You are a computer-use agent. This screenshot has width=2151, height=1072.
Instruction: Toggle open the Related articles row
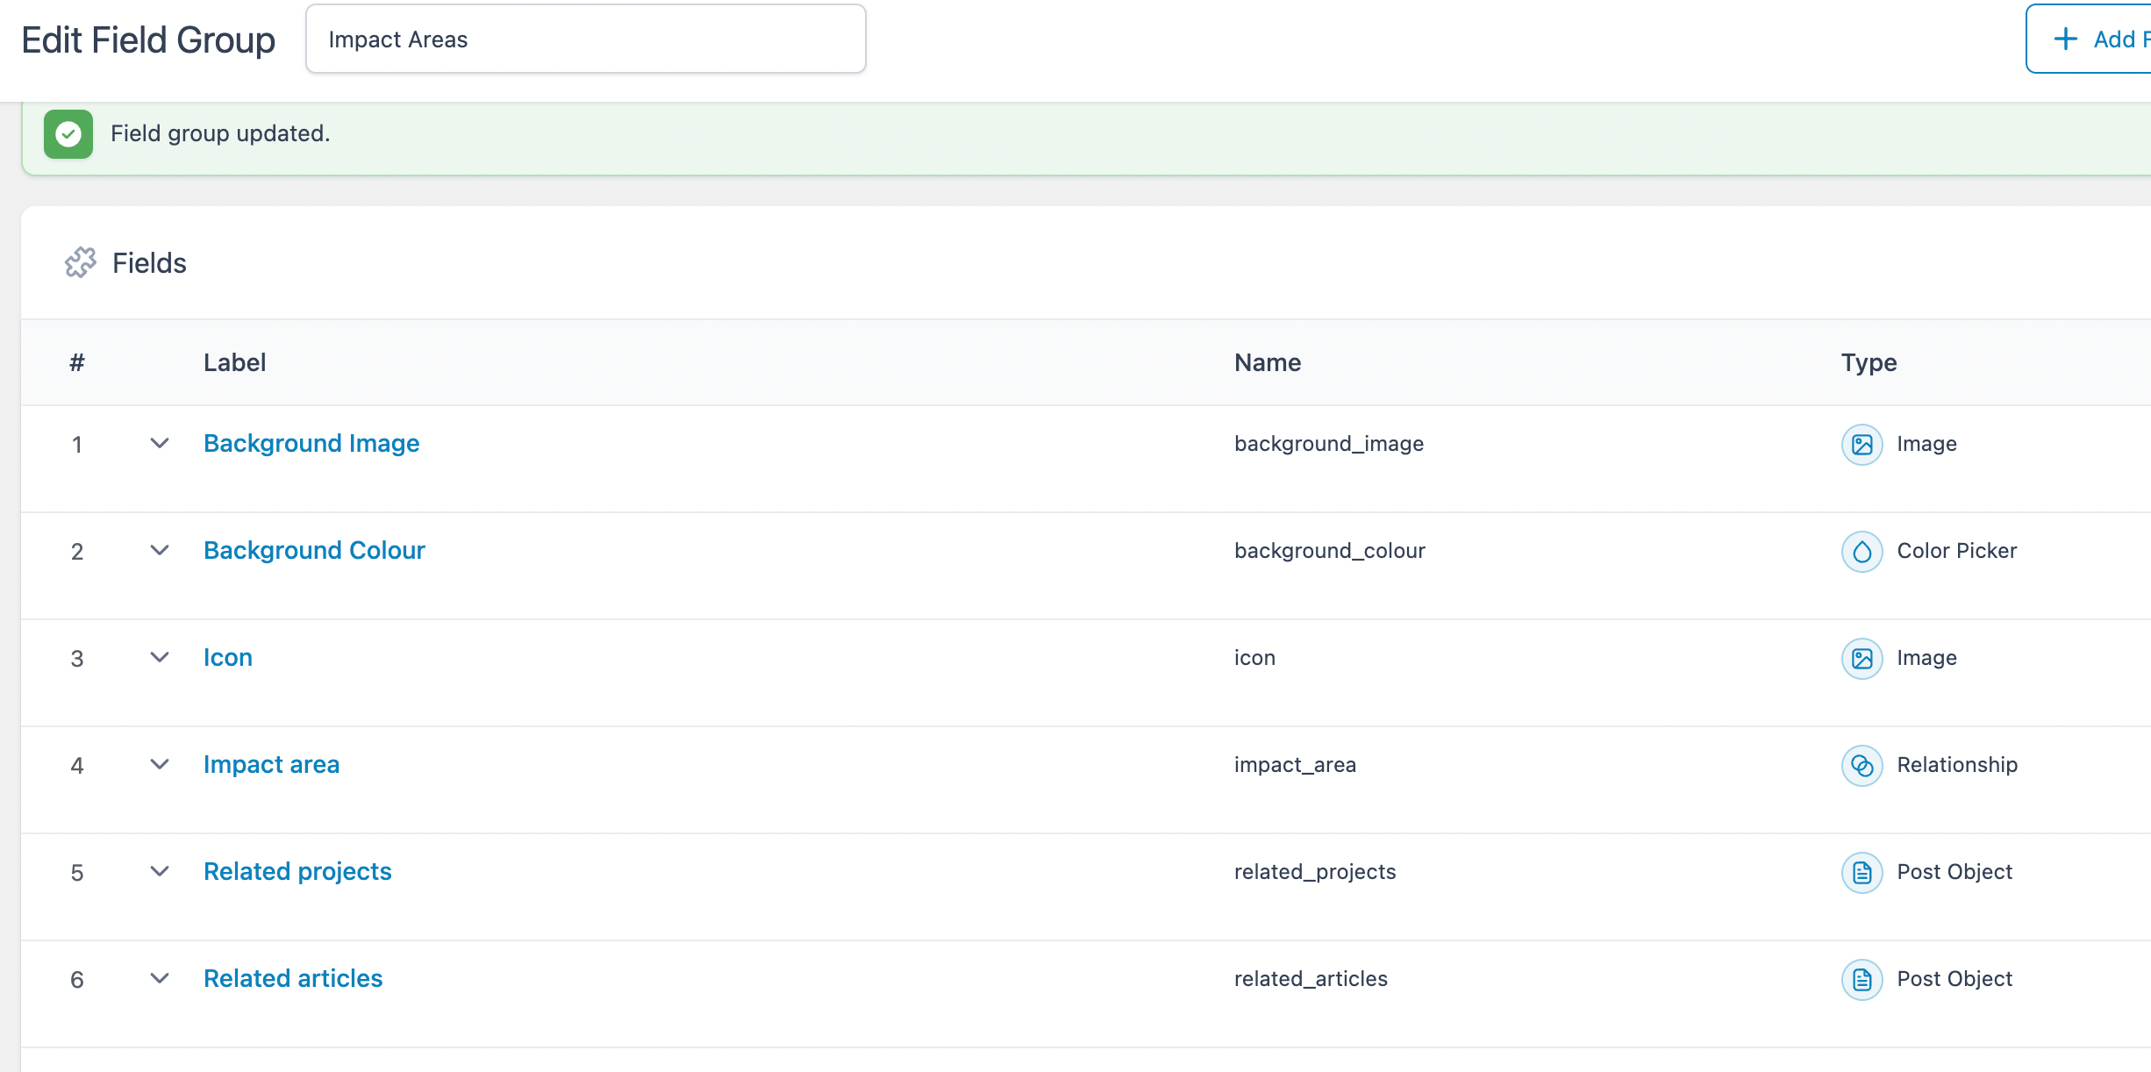(159, 978)
